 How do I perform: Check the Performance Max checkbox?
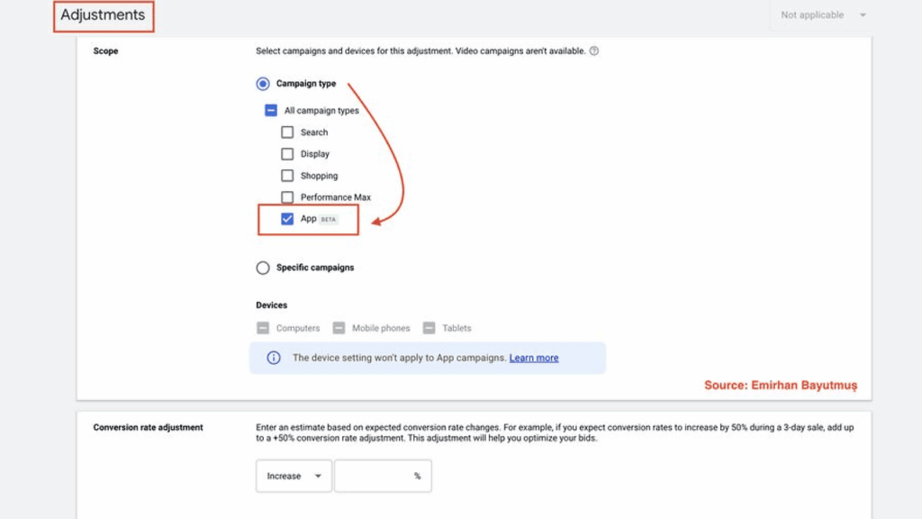287,197
